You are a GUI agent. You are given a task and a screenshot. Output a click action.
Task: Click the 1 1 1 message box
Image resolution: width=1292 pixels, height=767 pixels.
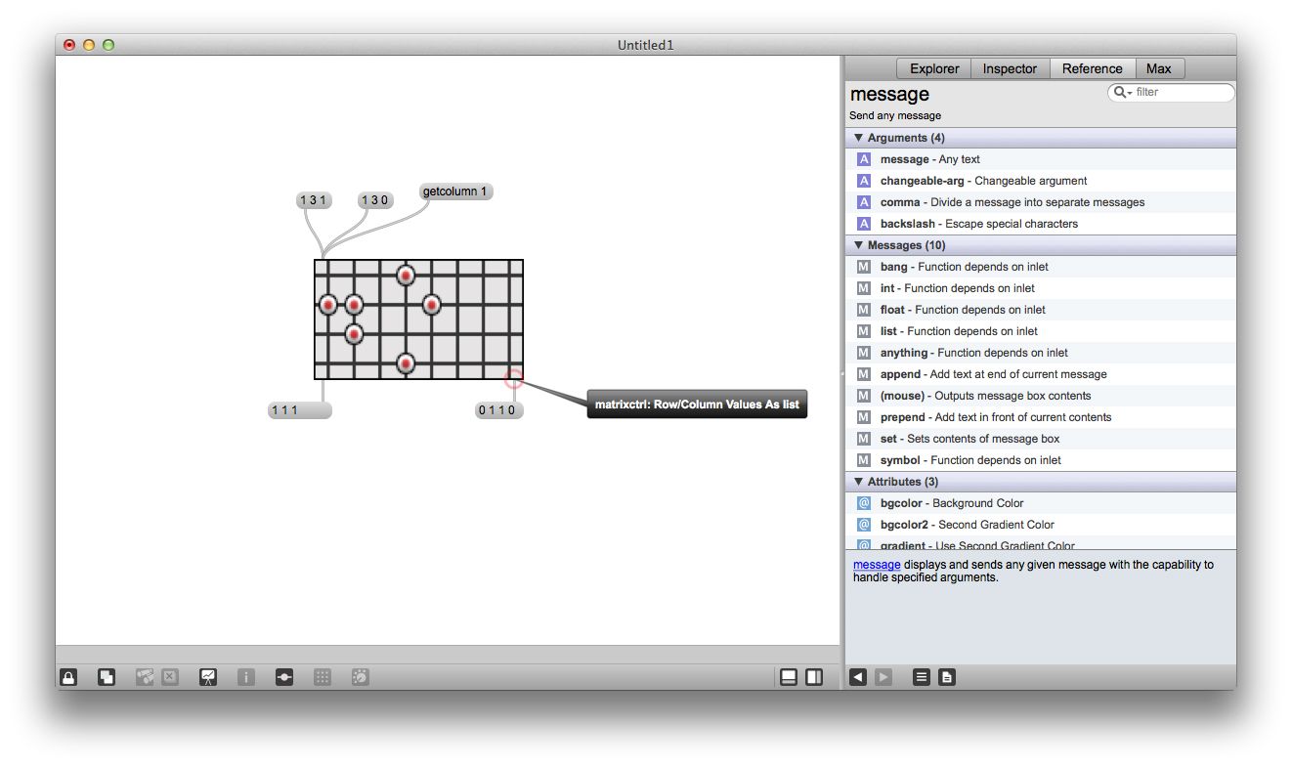298,410
